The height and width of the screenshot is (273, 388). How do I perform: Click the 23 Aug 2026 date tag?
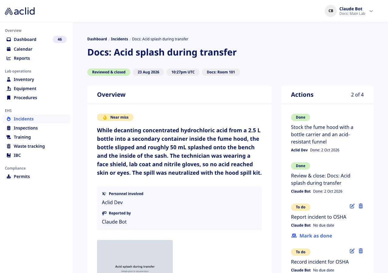click(x=148, y=72)
